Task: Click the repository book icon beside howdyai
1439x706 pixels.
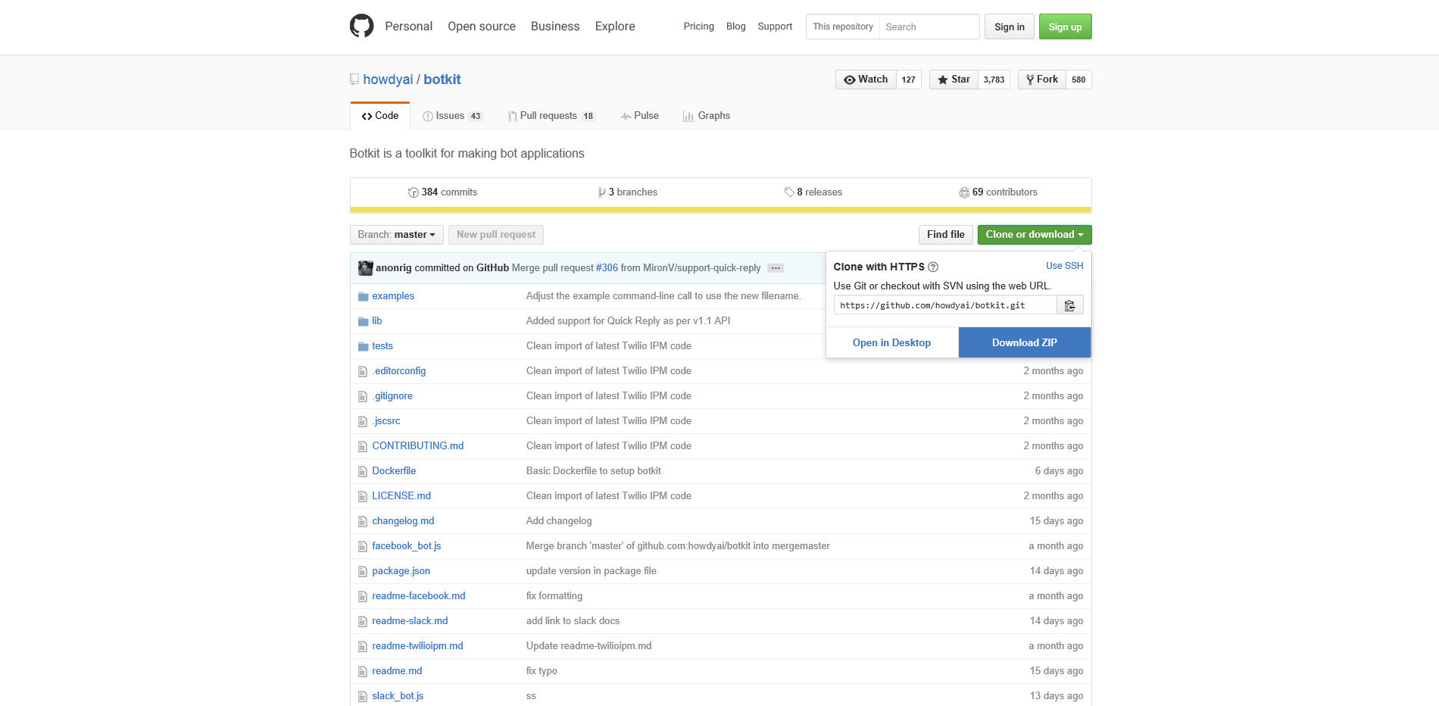Action: (354, 79)
